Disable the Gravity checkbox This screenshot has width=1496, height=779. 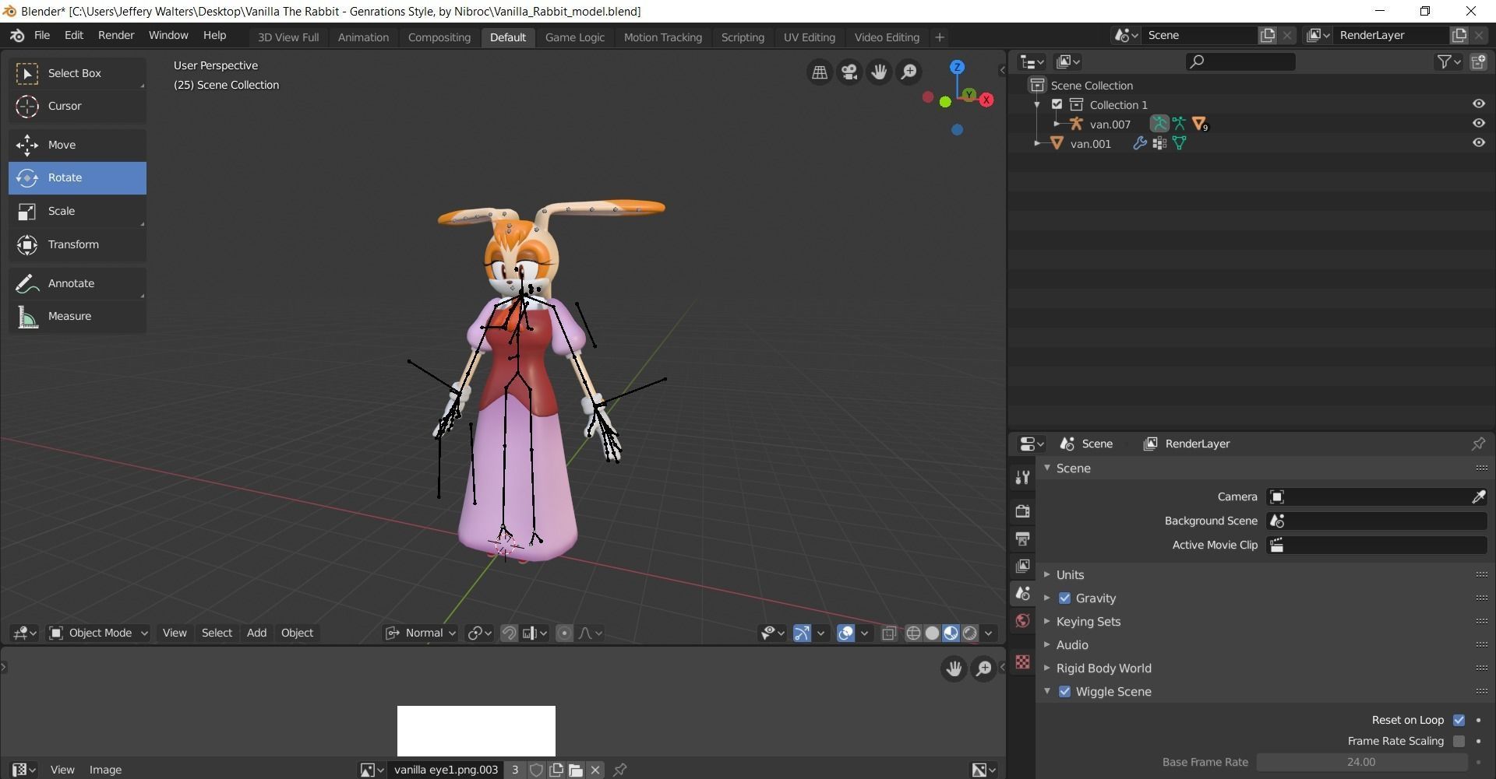(x=1064, y=598)
